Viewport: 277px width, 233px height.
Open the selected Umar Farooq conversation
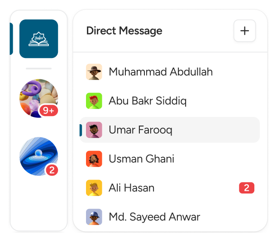pyautogui.click(x=140, y=130)
